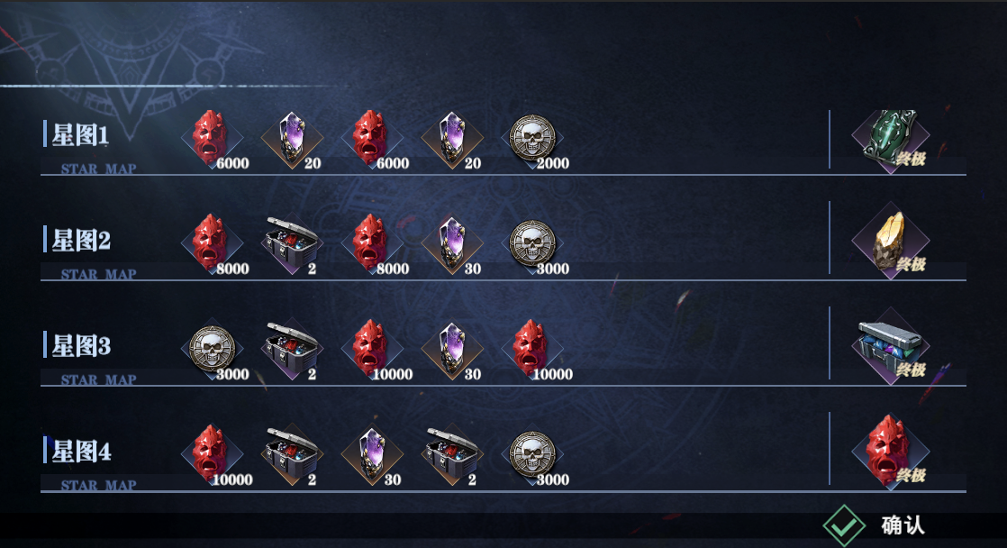Image resolution: width=1007 pixels, height=548 pixels.
Task: Click first red mask 6000 in 星图1
Action: pos(212,138)
